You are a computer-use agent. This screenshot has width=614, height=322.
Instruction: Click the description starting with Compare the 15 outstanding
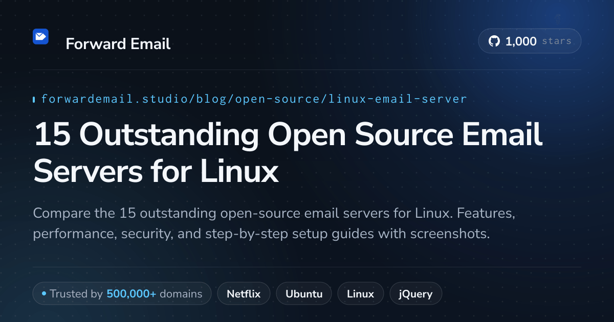[x=274, y=223]
